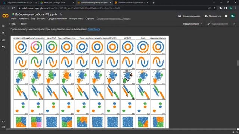The width and height of the screenshot is (239, 134).
Task: Click the Комментировать button
Action: pyautogui.click(x=189, y=16)
